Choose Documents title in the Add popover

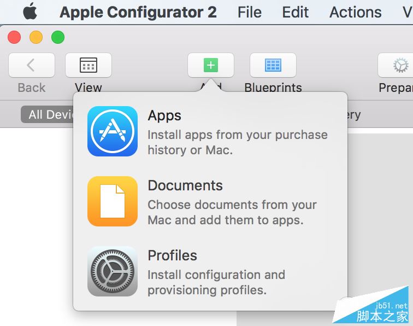click(x=185, y=185)
